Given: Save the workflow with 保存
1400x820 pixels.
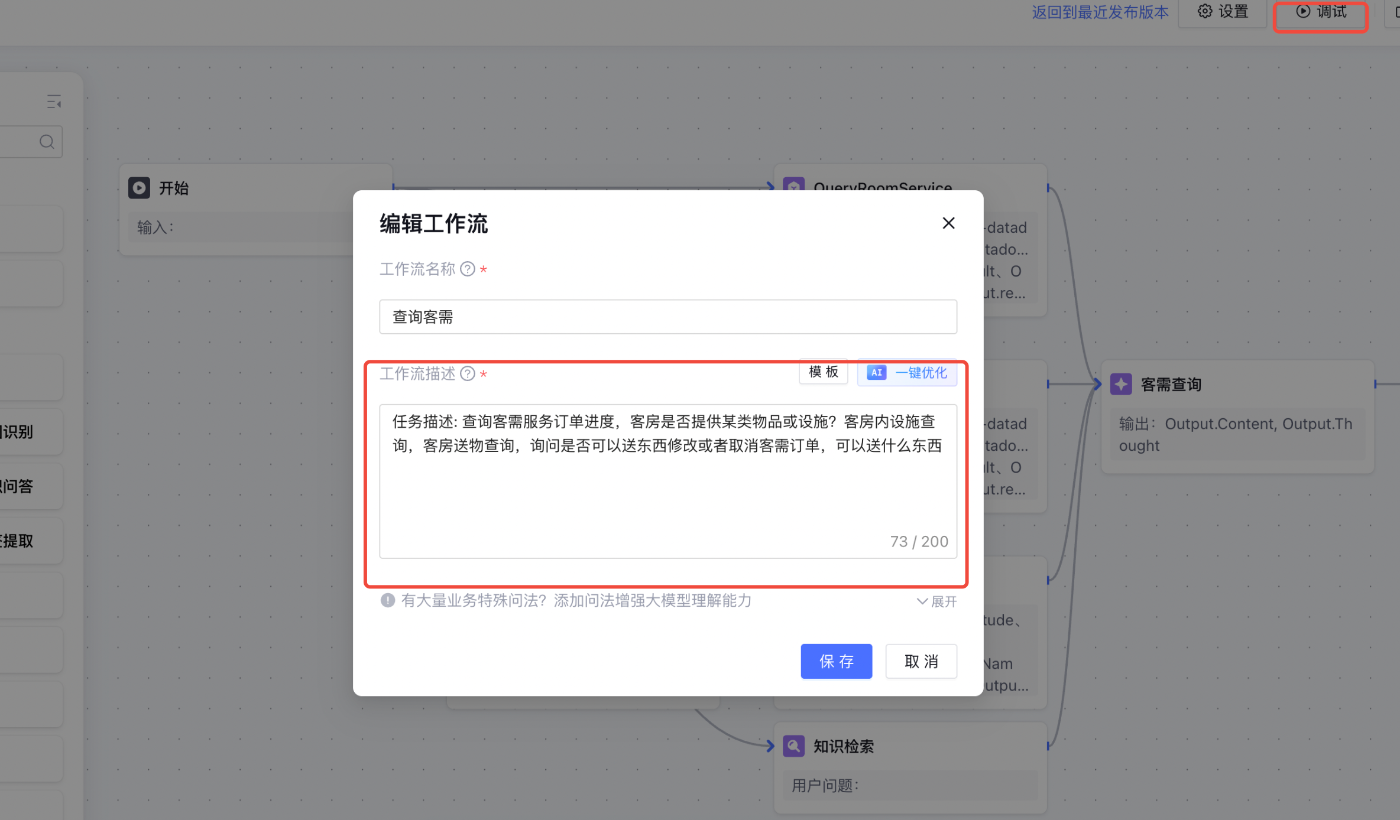Looking at the screenshot, I should point(836,661).
